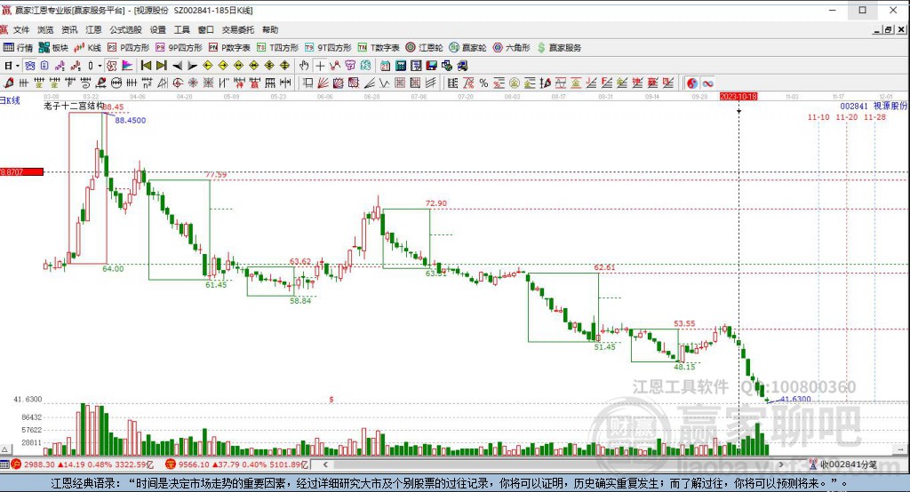This screenshot has width=910, height=492.
Task: Open the T四方形 time square
Action: [x=277, y=48]
